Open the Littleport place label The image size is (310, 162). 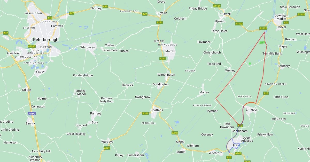click(252, 110)
